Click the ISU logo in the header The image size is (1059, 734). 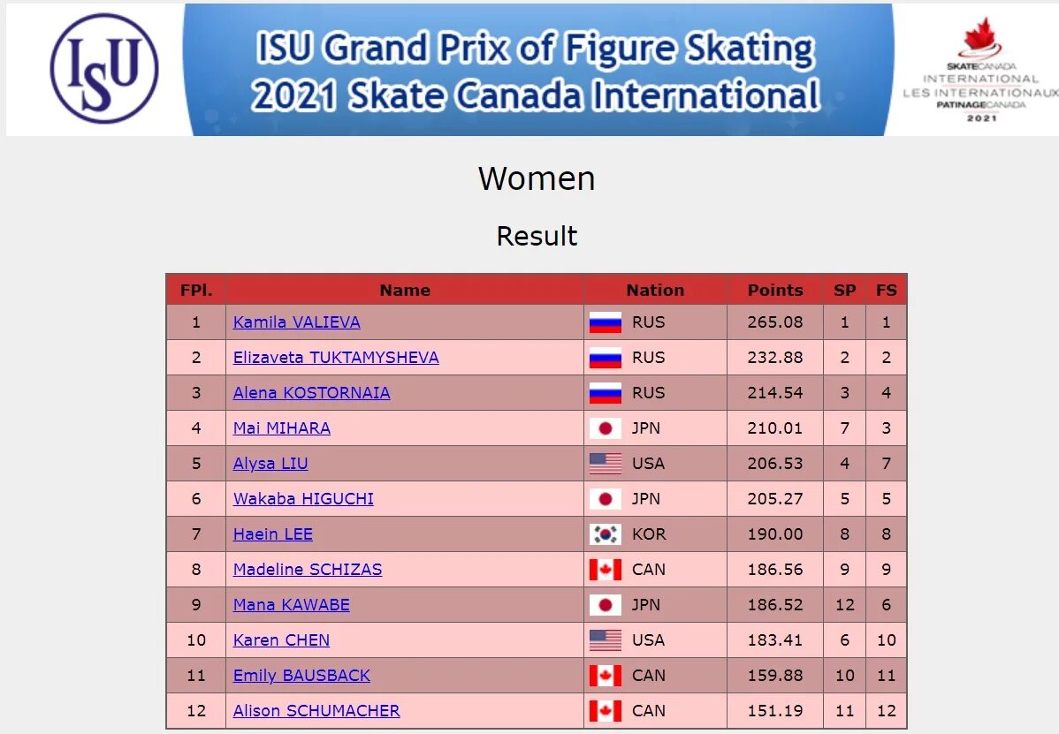tap(104, 68)
